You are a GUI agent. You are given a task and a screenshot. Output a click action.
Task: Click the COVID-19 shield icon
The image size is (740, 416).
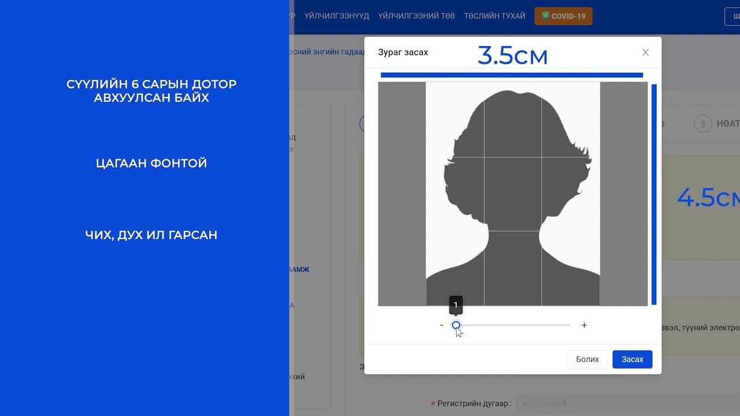pyautogui.click(x=545, y=16)
